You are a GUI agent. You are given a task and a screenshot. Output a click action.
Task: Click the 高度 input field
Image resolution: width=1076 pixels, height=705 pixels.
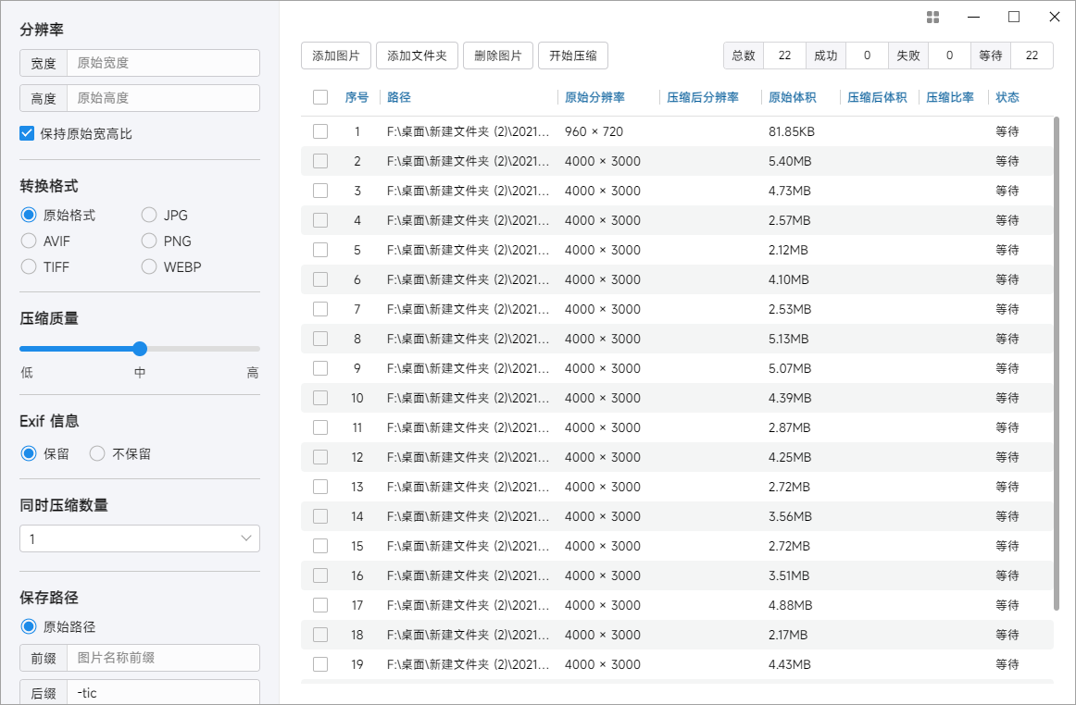(x=163, y=98)
